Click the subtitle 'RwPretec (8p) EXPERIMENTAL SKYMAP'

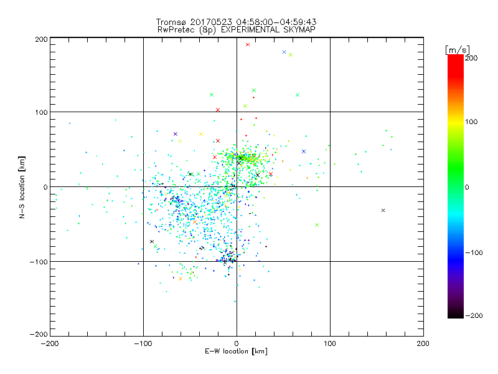point(237,30)
